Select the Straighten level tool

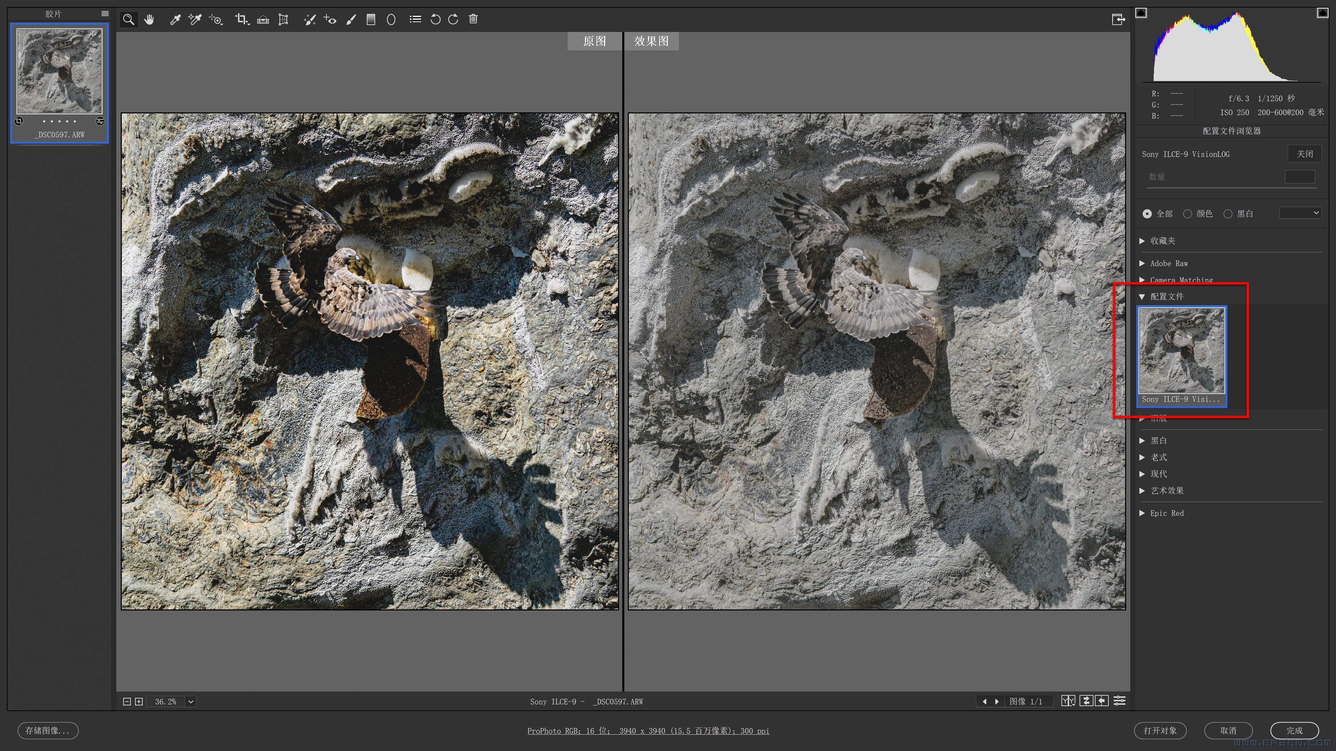click(x=263, y=20)
